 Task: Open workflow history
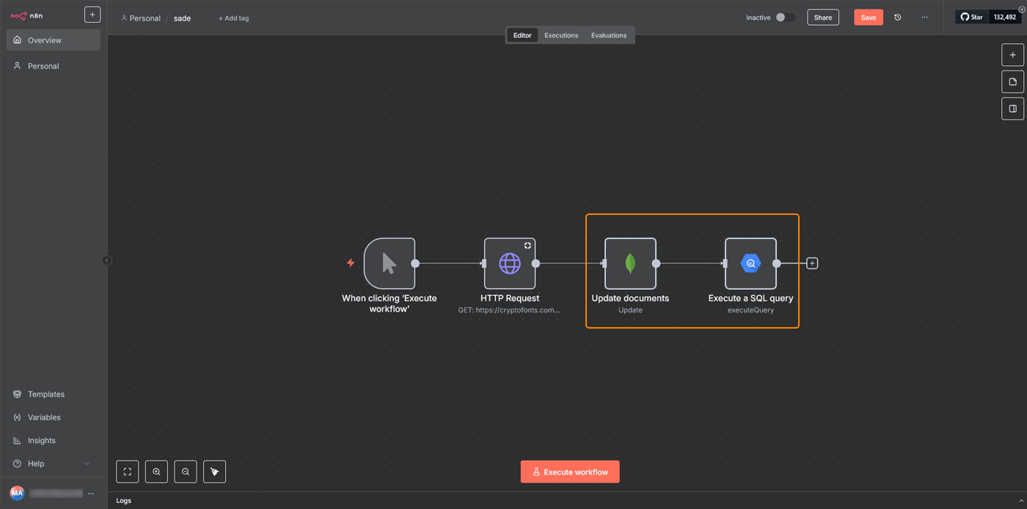click(898, 18)
